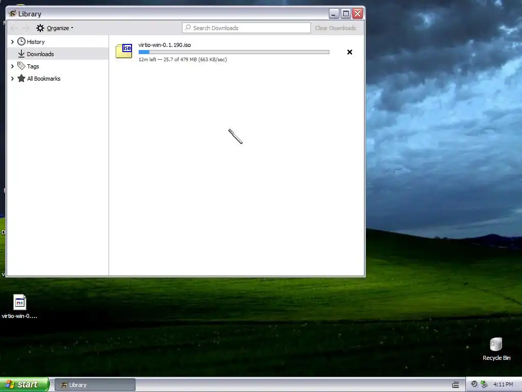The height and width of the screenshot is (392, 522).
Task: Expand the Tags tree node
Action: (x=12, y=66)
